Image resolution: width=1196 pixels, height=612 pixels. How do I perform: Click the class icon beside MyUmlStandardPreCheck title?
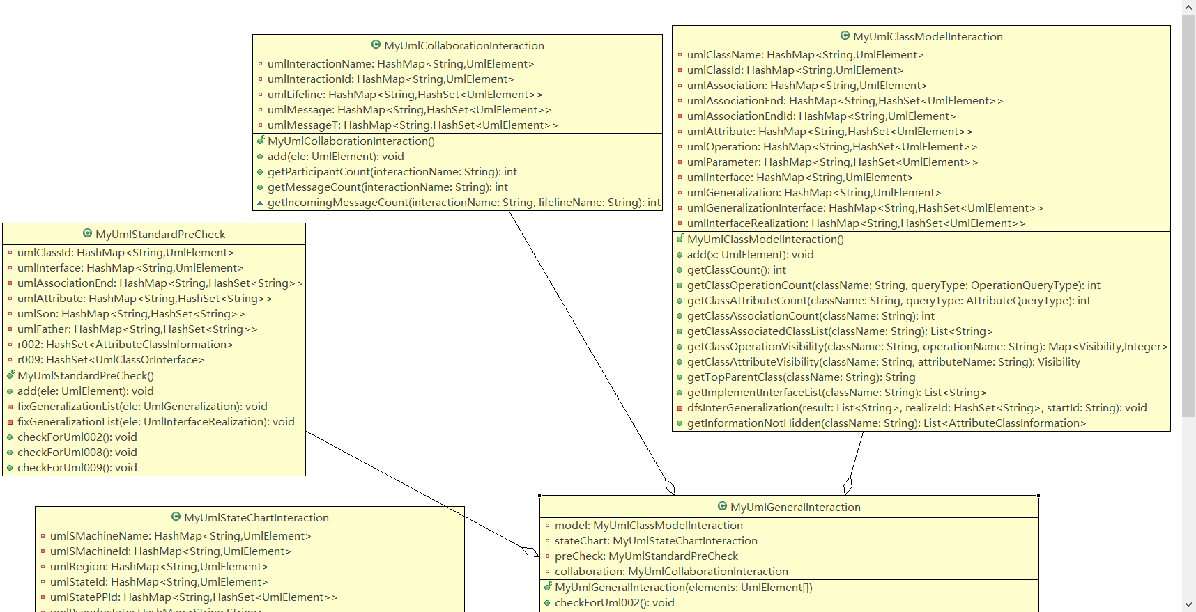coord(88,233)
